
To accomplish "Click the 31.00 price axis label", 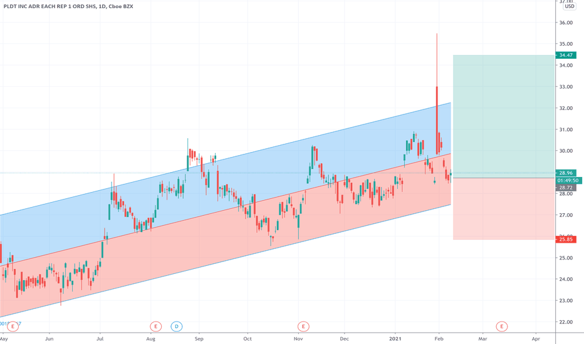I will coord(566,129).
